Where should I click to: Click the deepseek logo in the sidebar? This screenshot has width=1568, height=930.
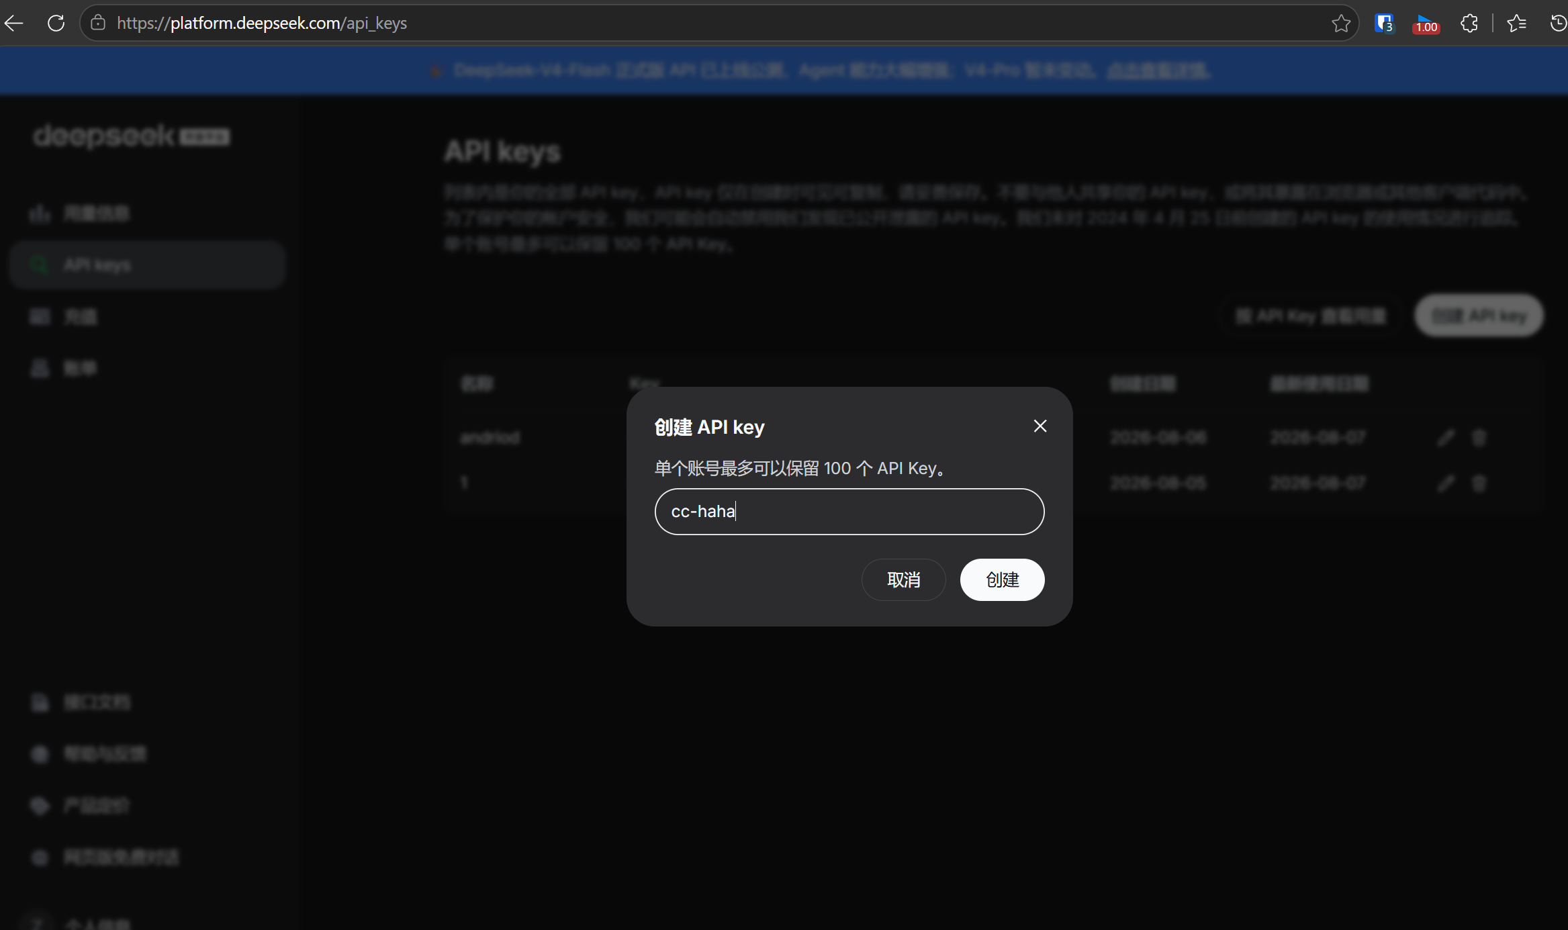coord(132,136)
